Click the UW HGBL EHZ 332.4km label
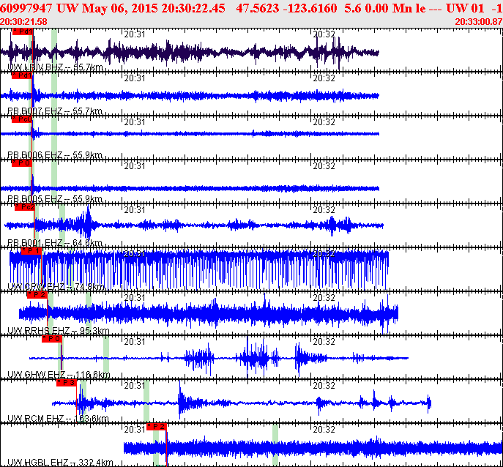The width and height of the screenshot is (503, 467). click(x=60, y=463)
